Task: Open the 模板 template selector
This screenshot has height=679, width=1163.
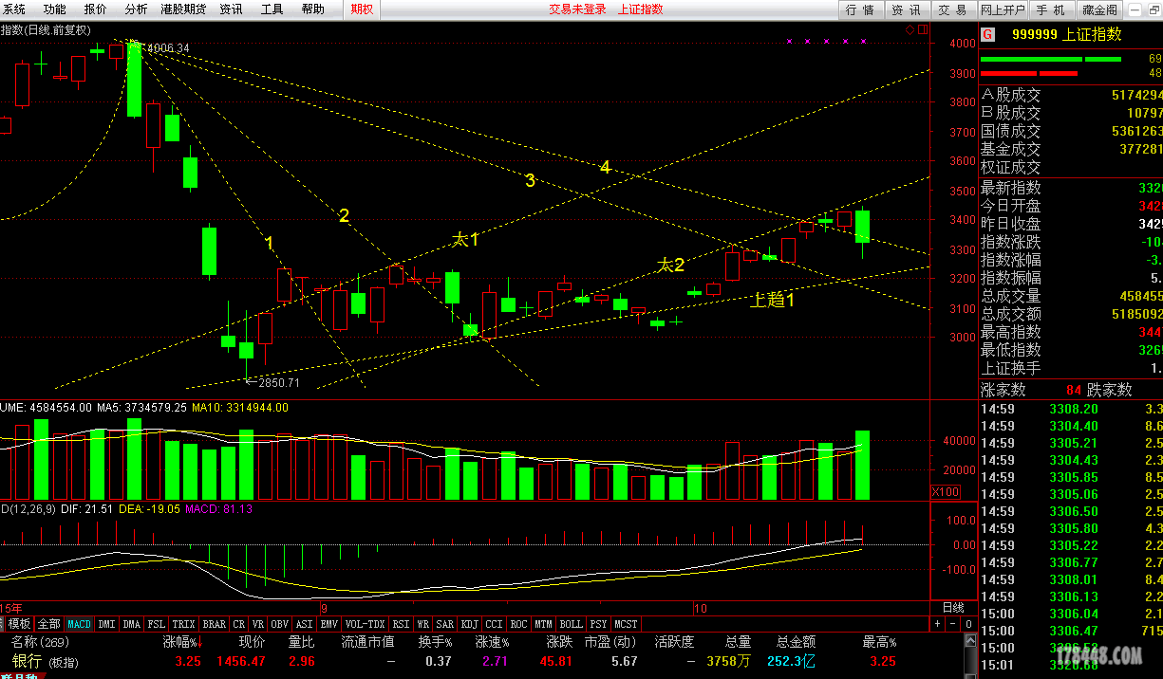Action: [x=19, y=624]
